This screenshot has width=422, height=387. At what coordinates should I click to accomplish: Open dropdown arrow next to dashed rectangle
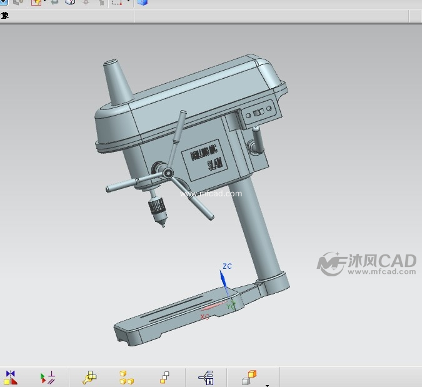(x=128, y=3)
